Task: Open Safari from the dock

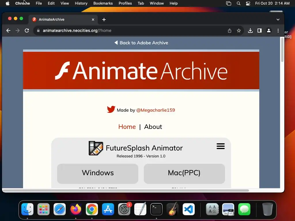Action: pyautogui.click(x=60, y=209)
